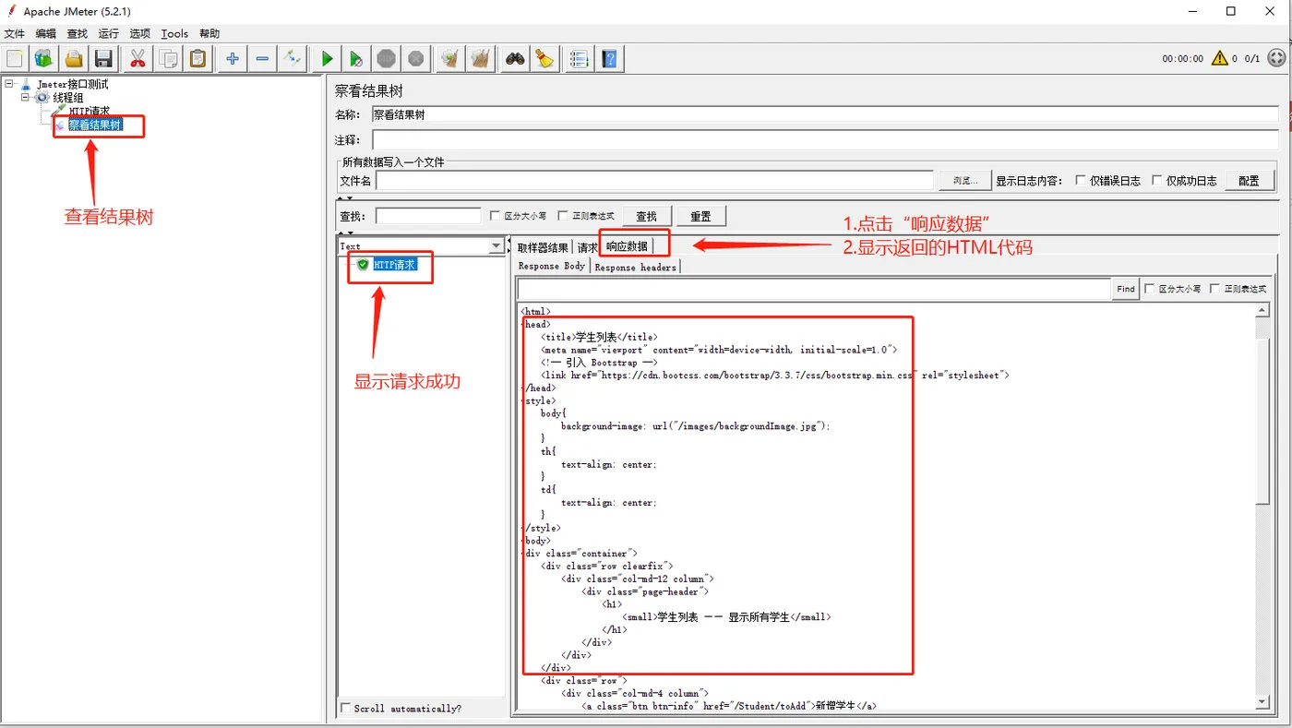1292x728 pixels.
Task: Reset search with the yellow brush icon
Action: coord(544,59)
